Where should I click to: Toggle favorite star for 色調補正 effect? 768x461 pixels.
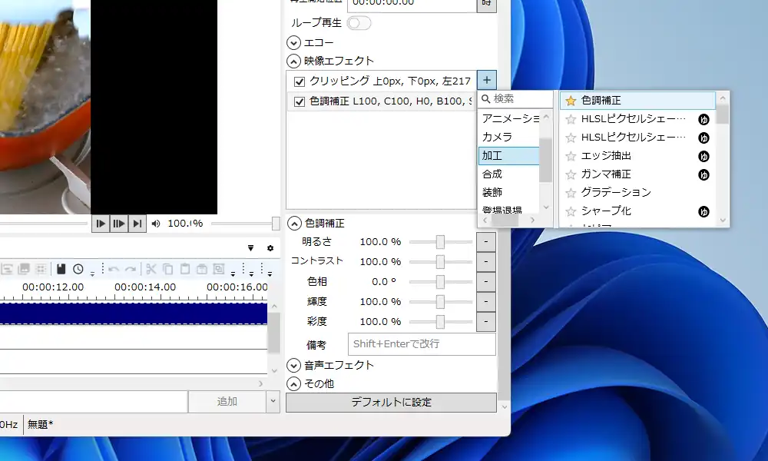pos(571,101)
